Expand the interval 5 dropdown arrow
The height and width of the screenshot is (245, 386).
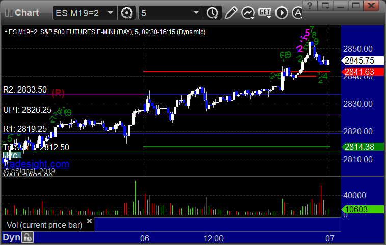tap(196, 13)
